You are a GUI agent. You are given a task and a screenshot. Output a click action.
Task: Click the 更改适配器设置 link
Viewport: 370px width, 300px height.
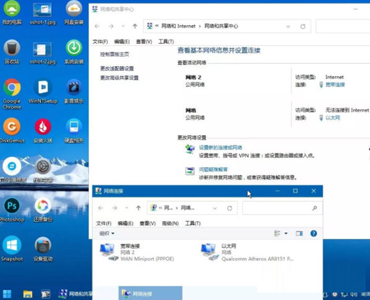tap(117, 69)
